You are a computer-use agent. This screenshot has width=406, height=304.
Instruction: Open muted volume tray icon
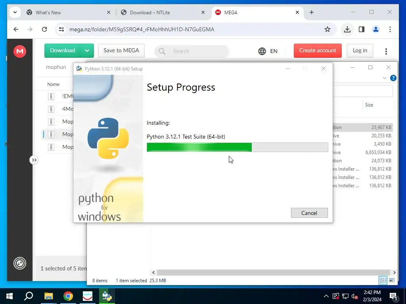tap(354, 296)
